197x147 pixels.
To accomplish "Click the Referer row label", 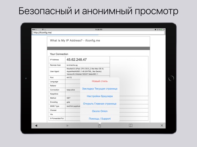I will (x=53, y=86).
